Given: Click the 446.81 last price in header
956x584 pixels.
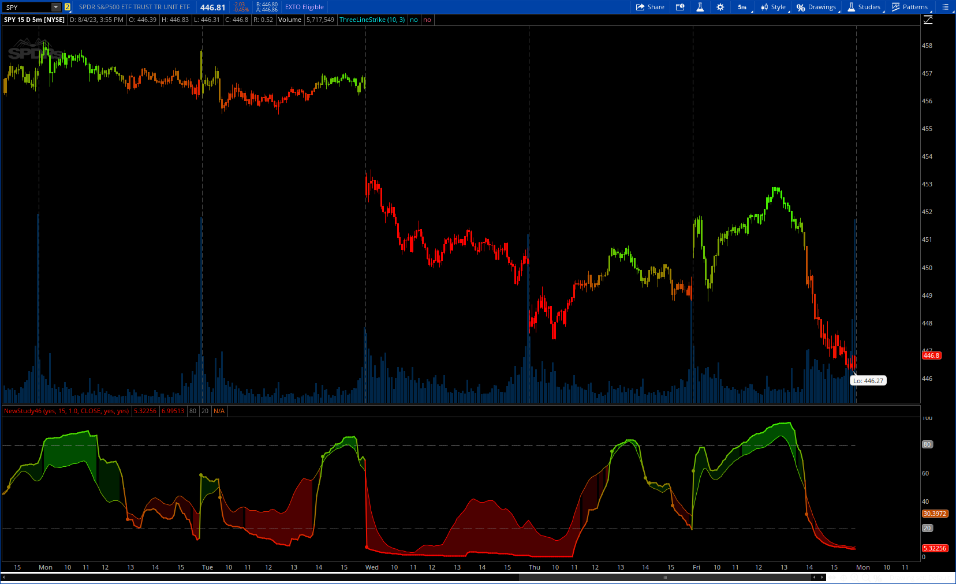Looking at the screenshot, I should point(213,8).
